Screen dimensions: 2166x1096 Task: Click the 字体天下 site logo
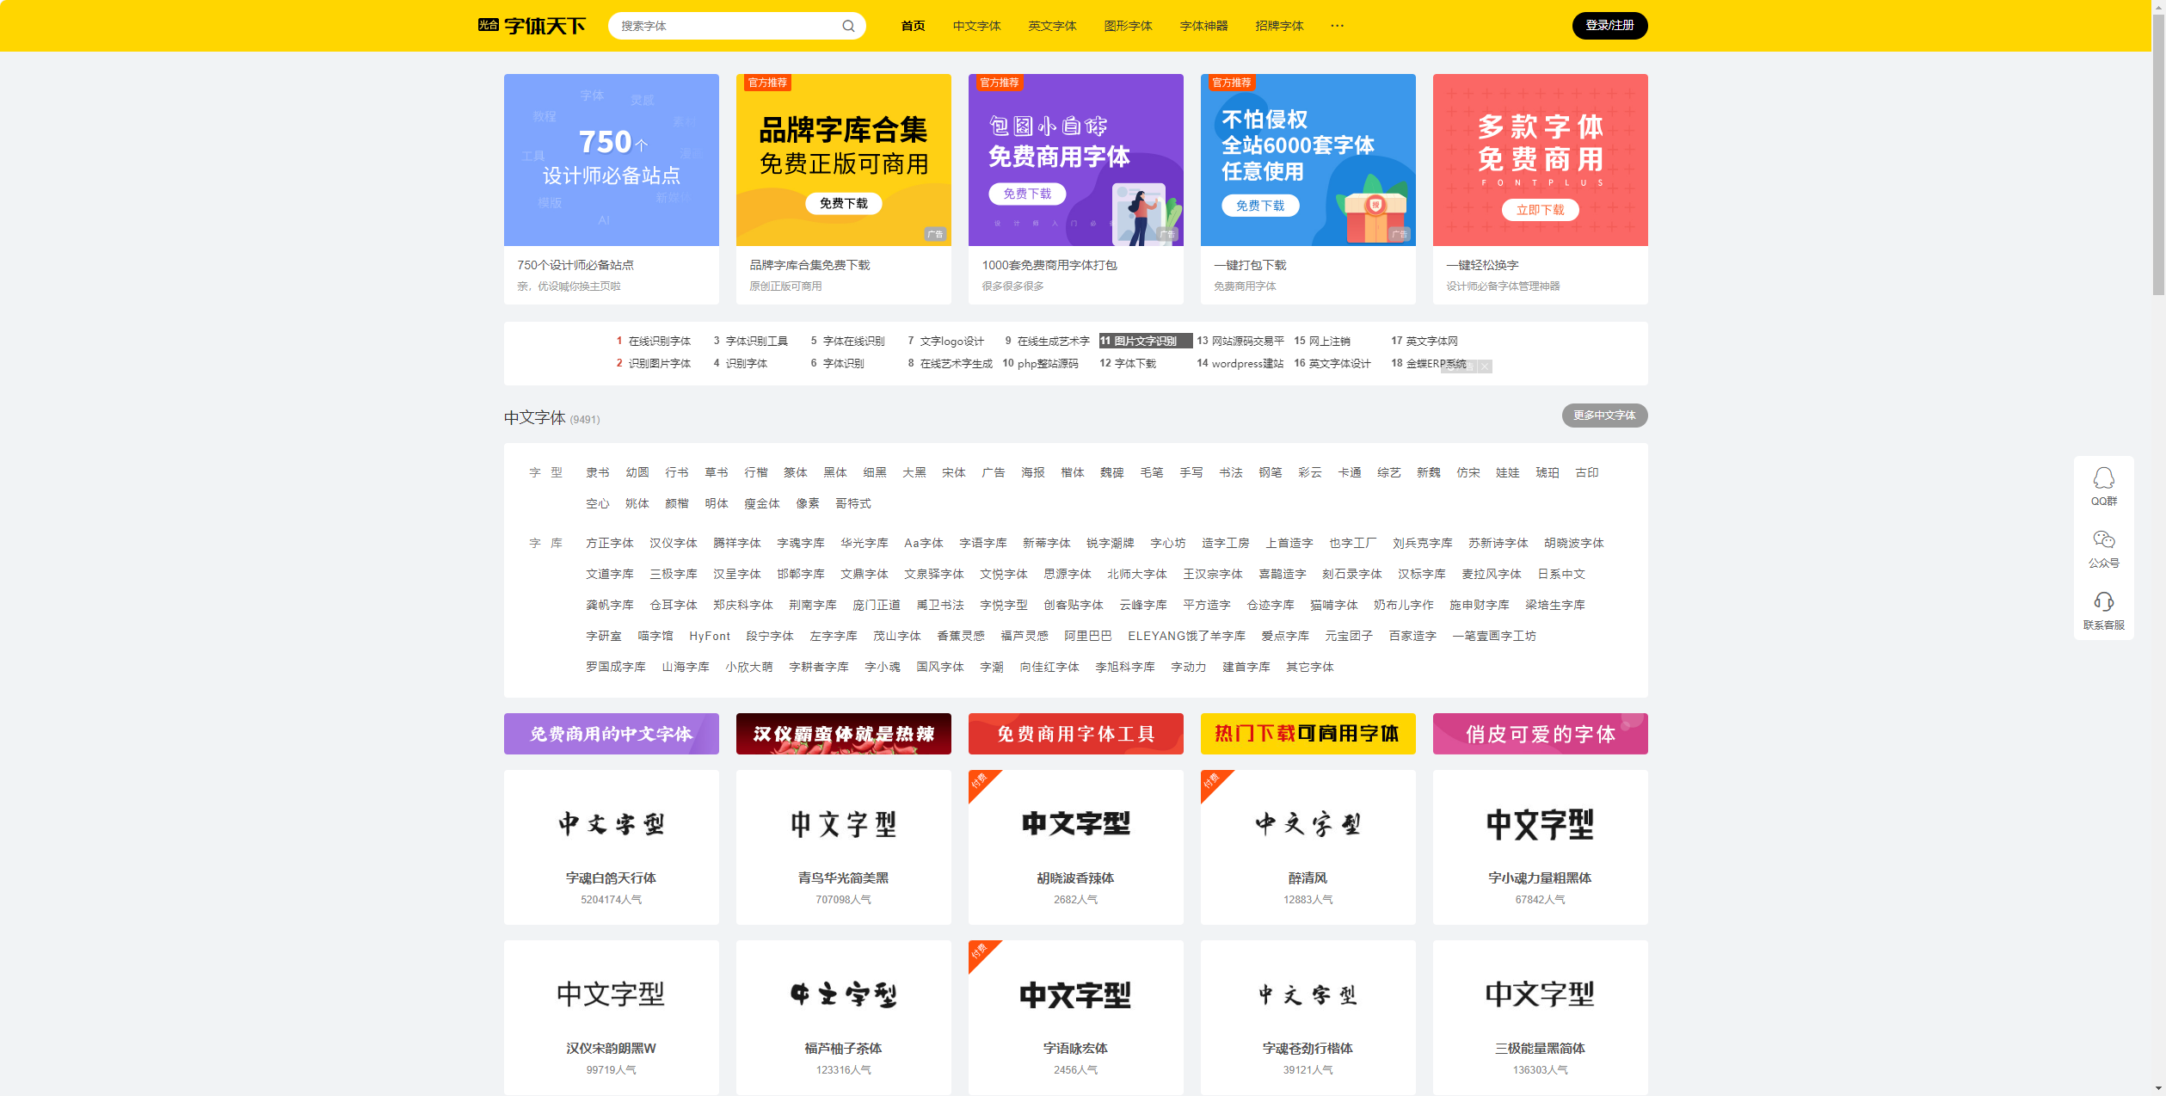[x=532, y=26]
